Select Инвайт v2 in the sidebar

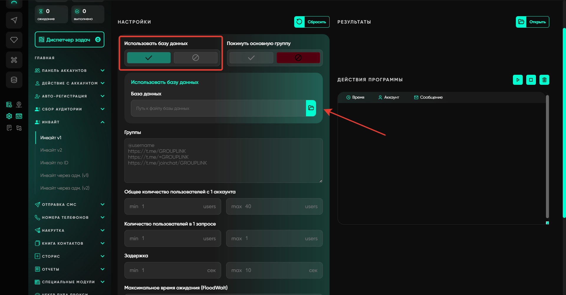click(x=51, y=150)
